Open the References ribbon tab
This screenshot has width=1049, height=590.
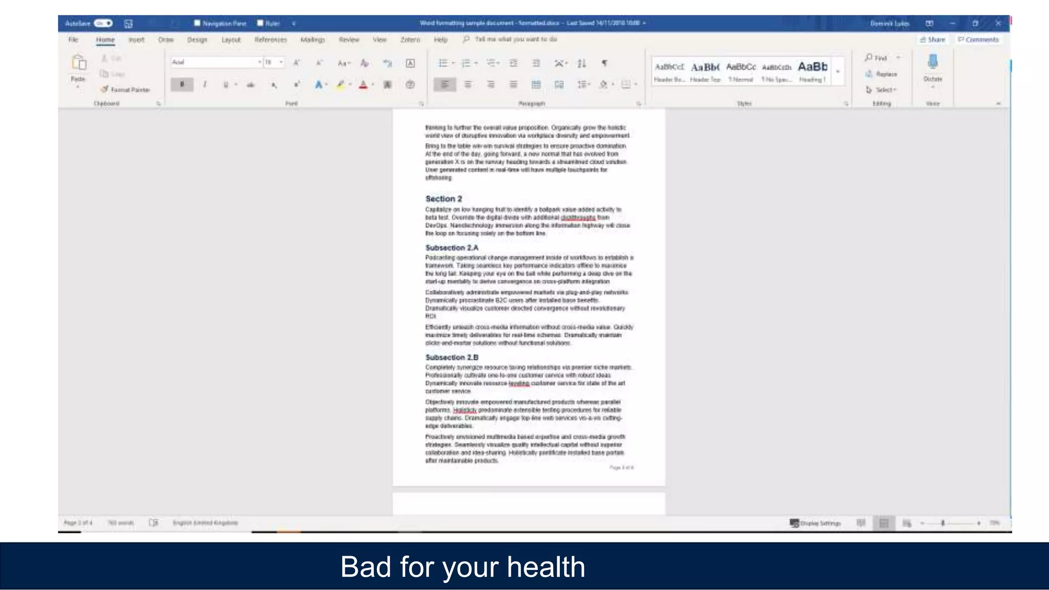tap(270, 39)
